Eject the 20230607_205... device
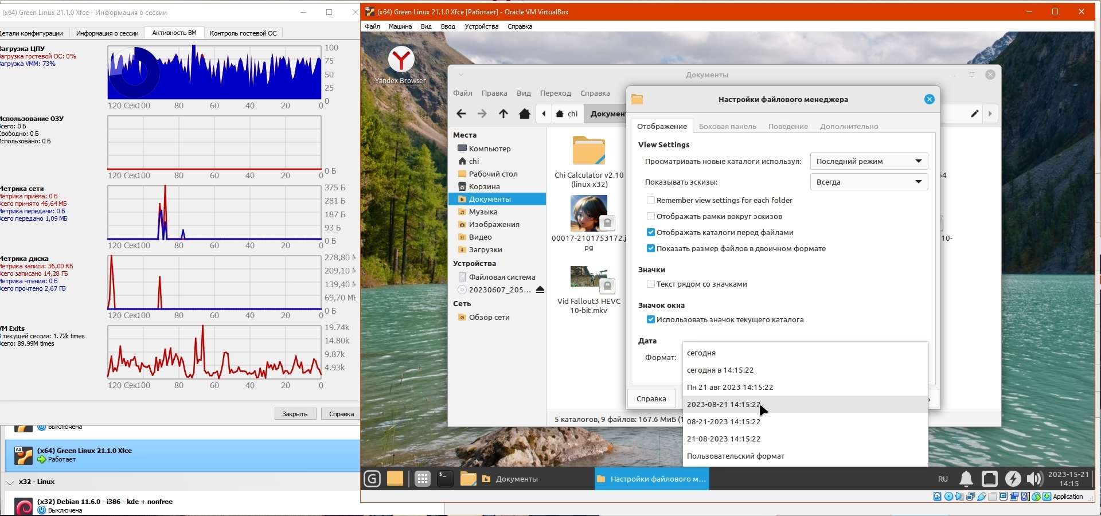The image size is (1101, 516). point(540,290)
